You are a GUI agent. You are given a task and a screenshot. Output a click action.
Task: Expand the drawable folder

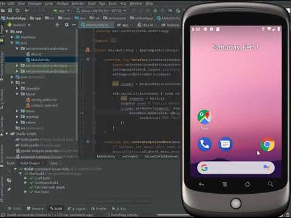point(17,88)
